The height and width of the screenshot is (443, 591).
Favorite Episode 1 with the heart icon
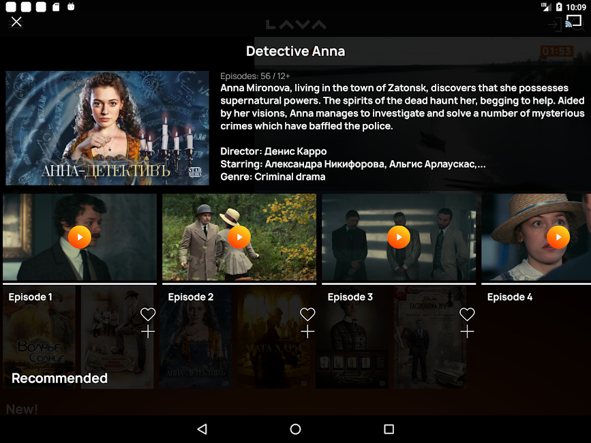tap(148, 314)
